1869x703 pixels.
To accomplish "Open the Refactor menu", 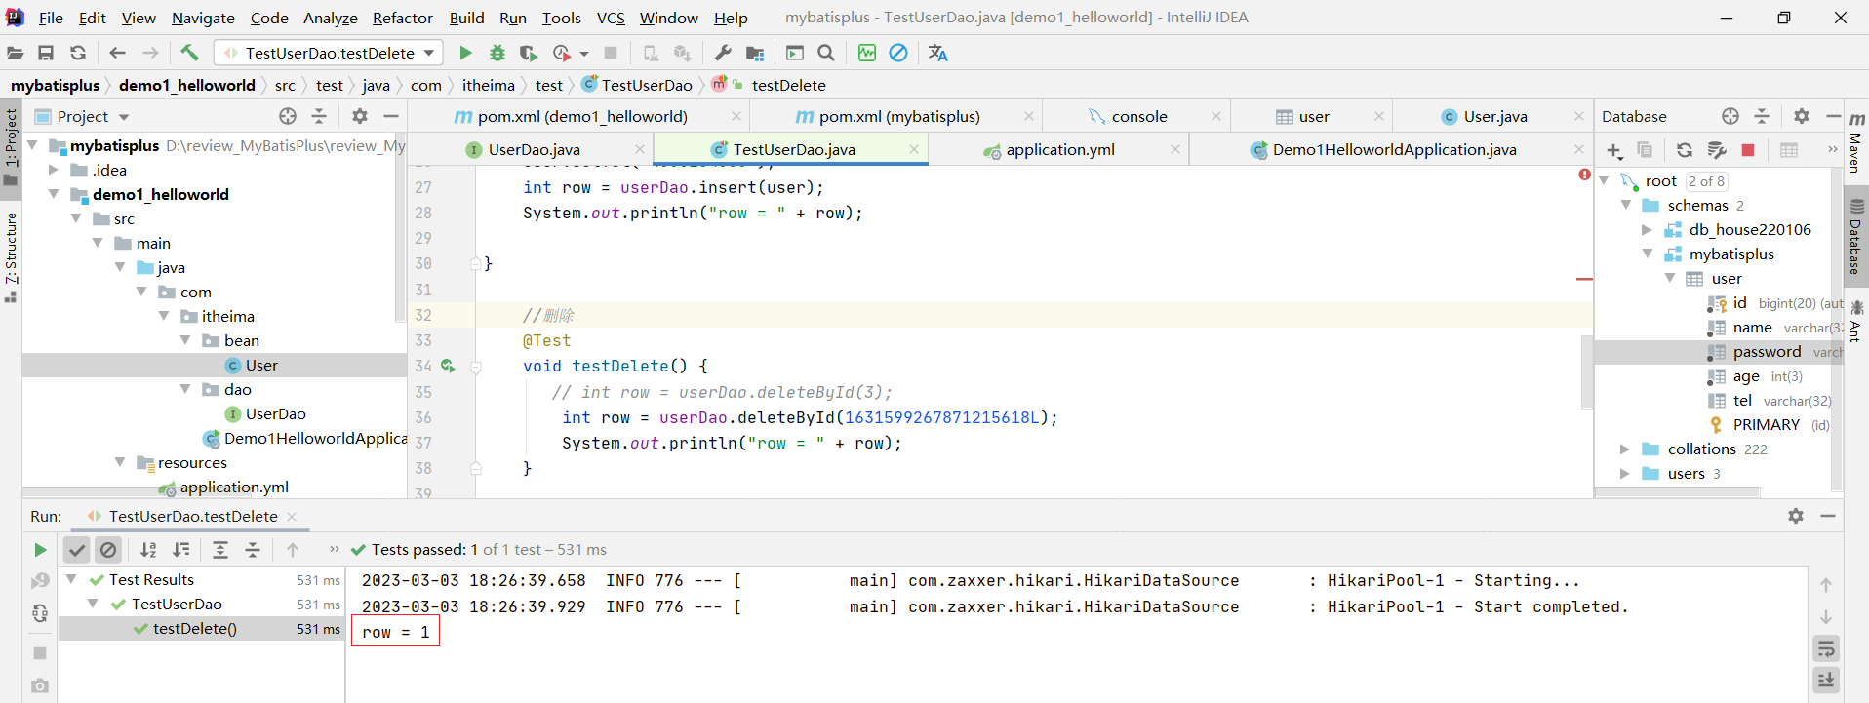I will coord(402,18).
